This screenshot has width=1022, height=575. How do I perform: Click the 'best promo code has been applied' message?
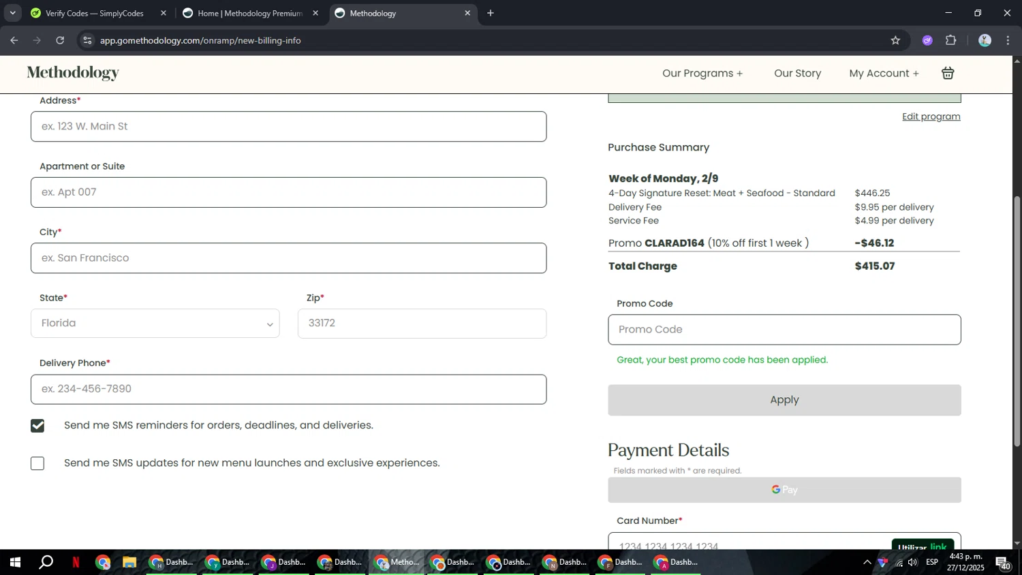point(722,360)
